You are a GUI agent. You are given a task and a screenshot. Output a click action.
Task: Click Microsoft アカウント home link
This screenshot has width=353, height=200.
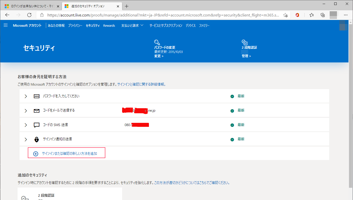point(27,25)
